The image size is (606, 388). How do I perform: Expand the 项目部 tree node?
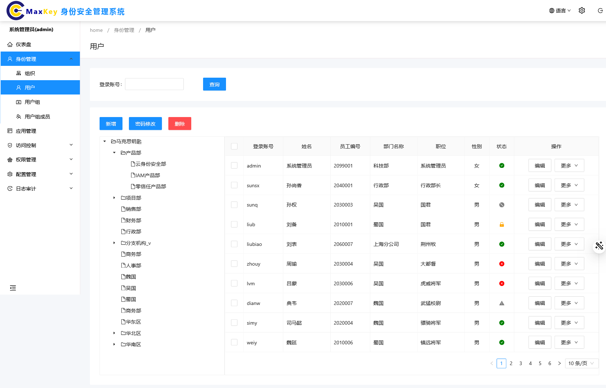tap(114, 198)
